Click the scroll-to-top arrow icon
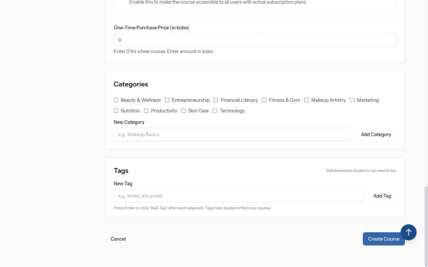The height and width of the screenshot is (267, 428). click(408, 232)
